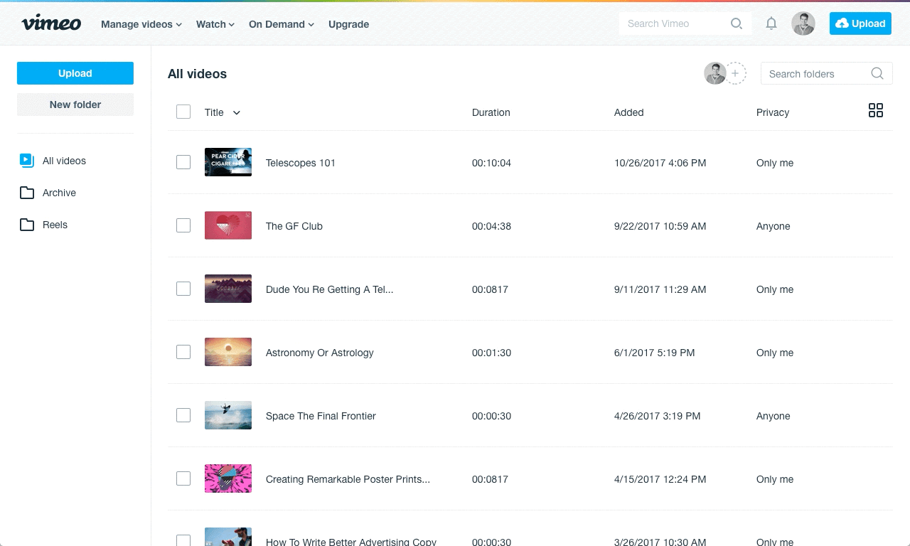Viewport: 910px width, 546px height.
Task: Click the Search Vimeo magnifier icon
Action: pyautogui.click(x=737, y=23)
